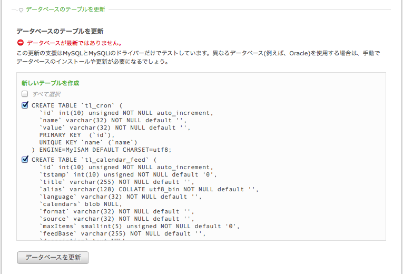
Task: Click the 新しいテーブルを作成 heading
Action: (51, 83)
